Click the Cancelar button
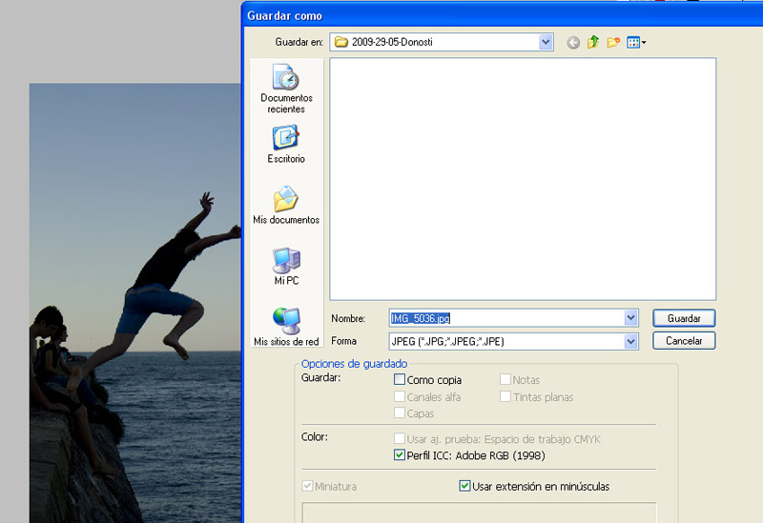763x523 pixels. coord(684,341)
